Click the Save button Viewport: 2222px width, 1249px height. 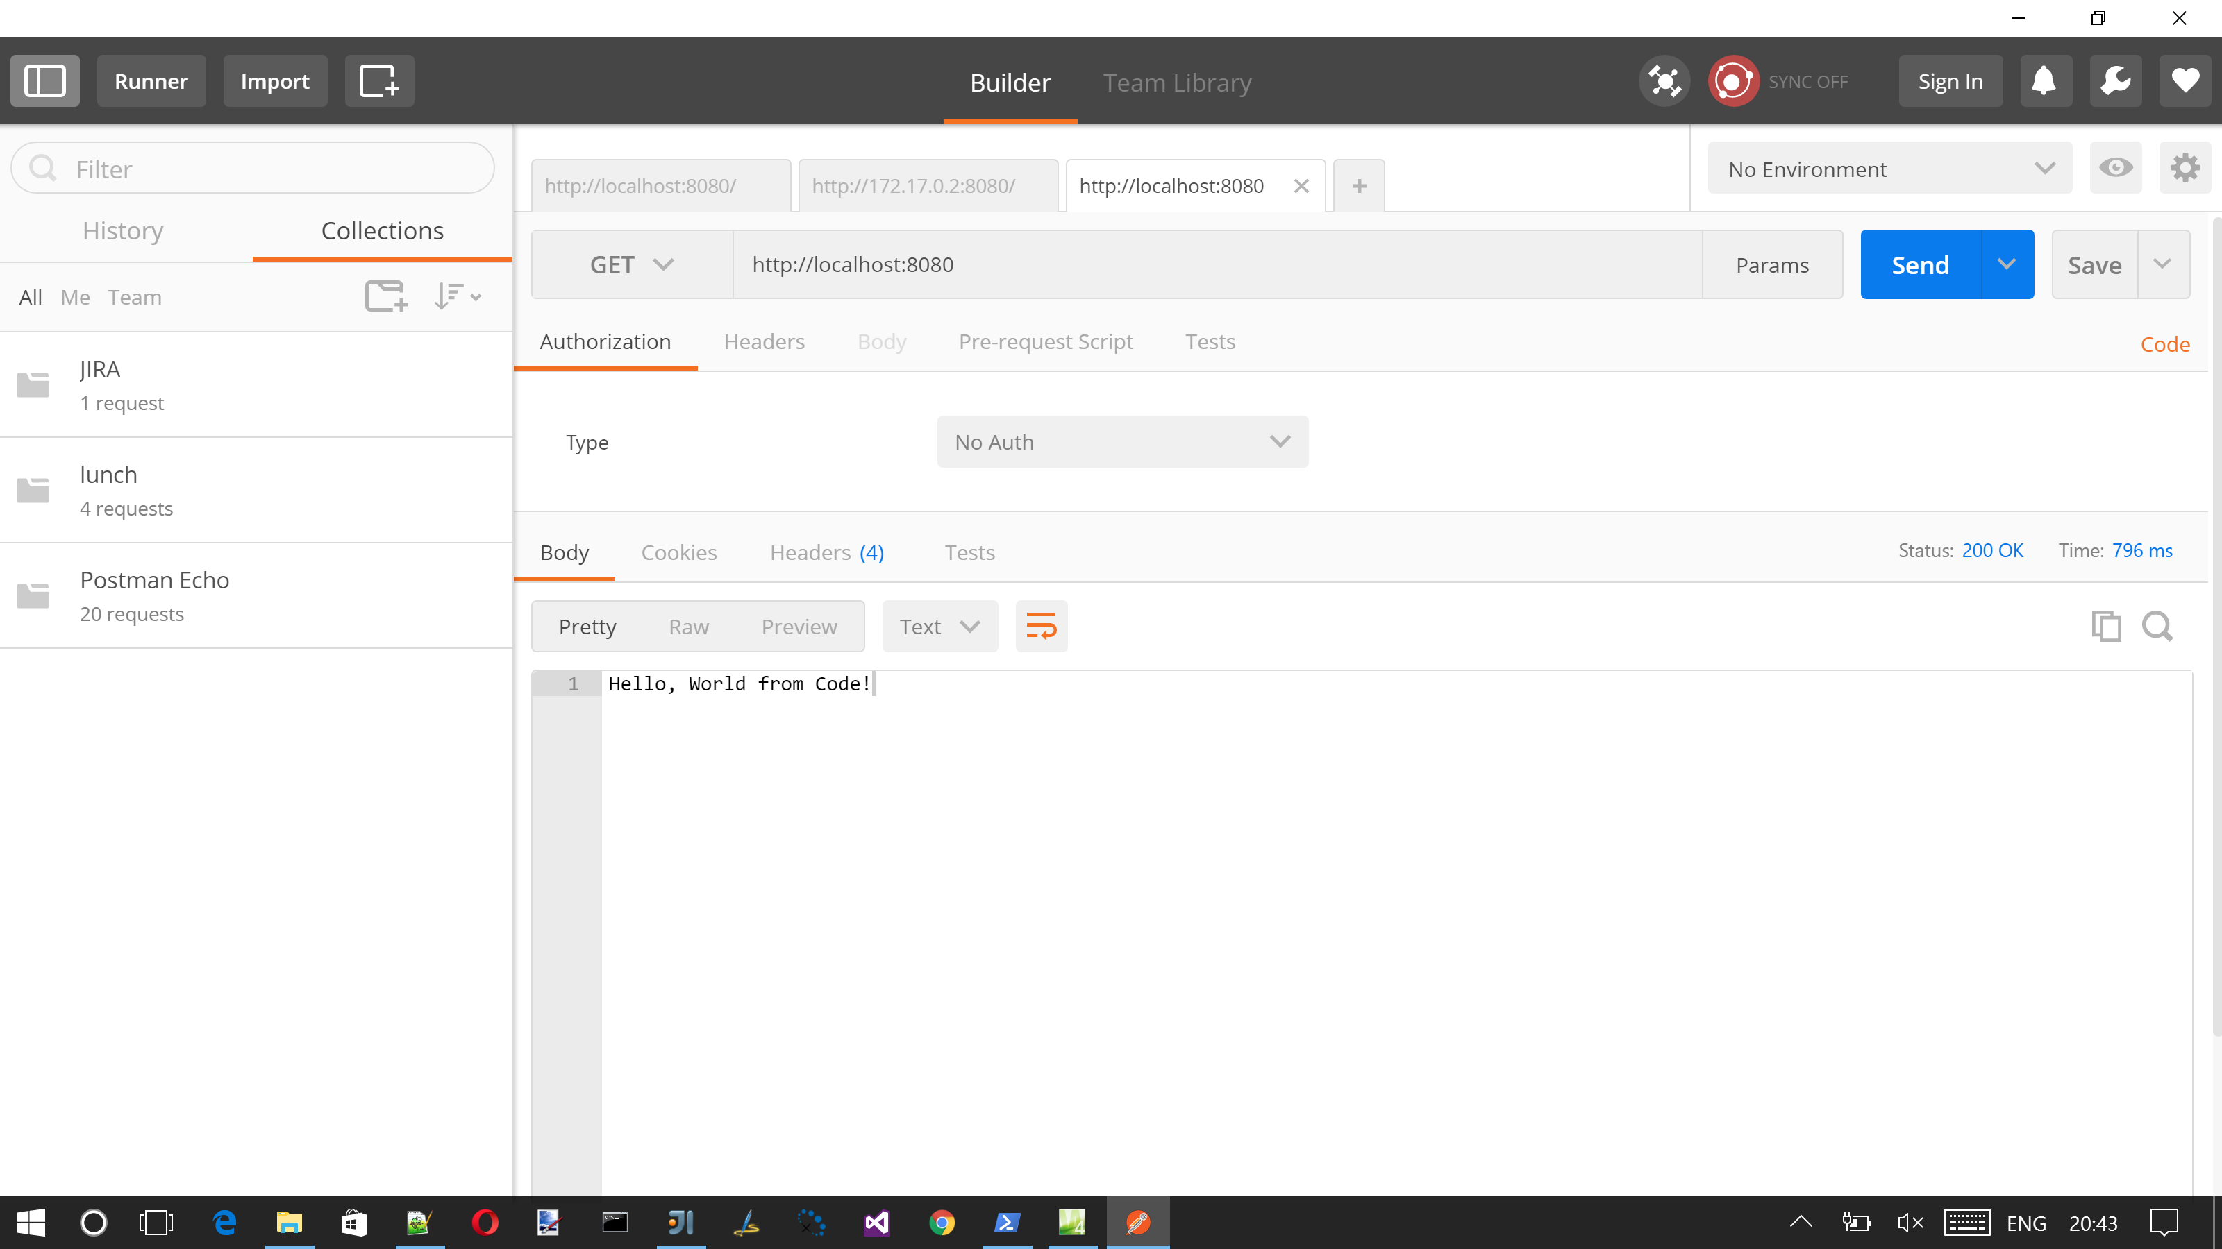(x=2094, y=264)
